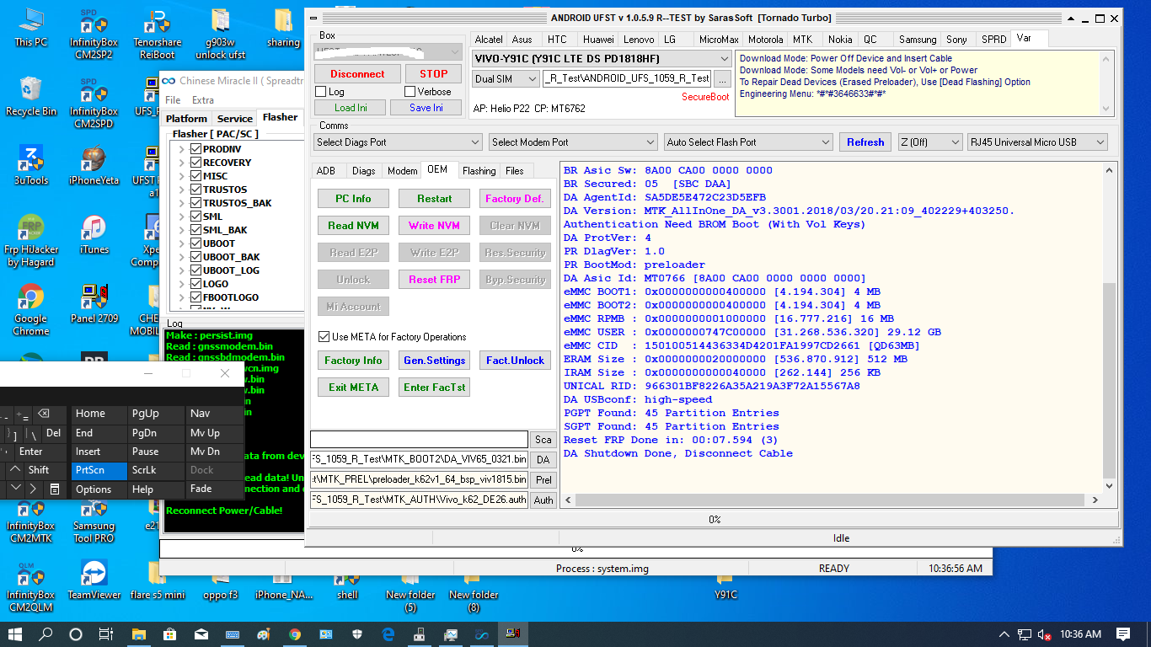
Task: Open the notification center icon
Action: [1123, 634]
